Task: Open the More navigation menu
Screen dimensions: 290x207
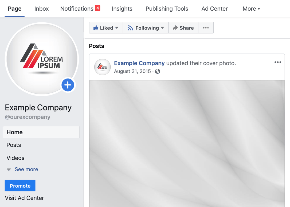Action: tap(251, 9)
